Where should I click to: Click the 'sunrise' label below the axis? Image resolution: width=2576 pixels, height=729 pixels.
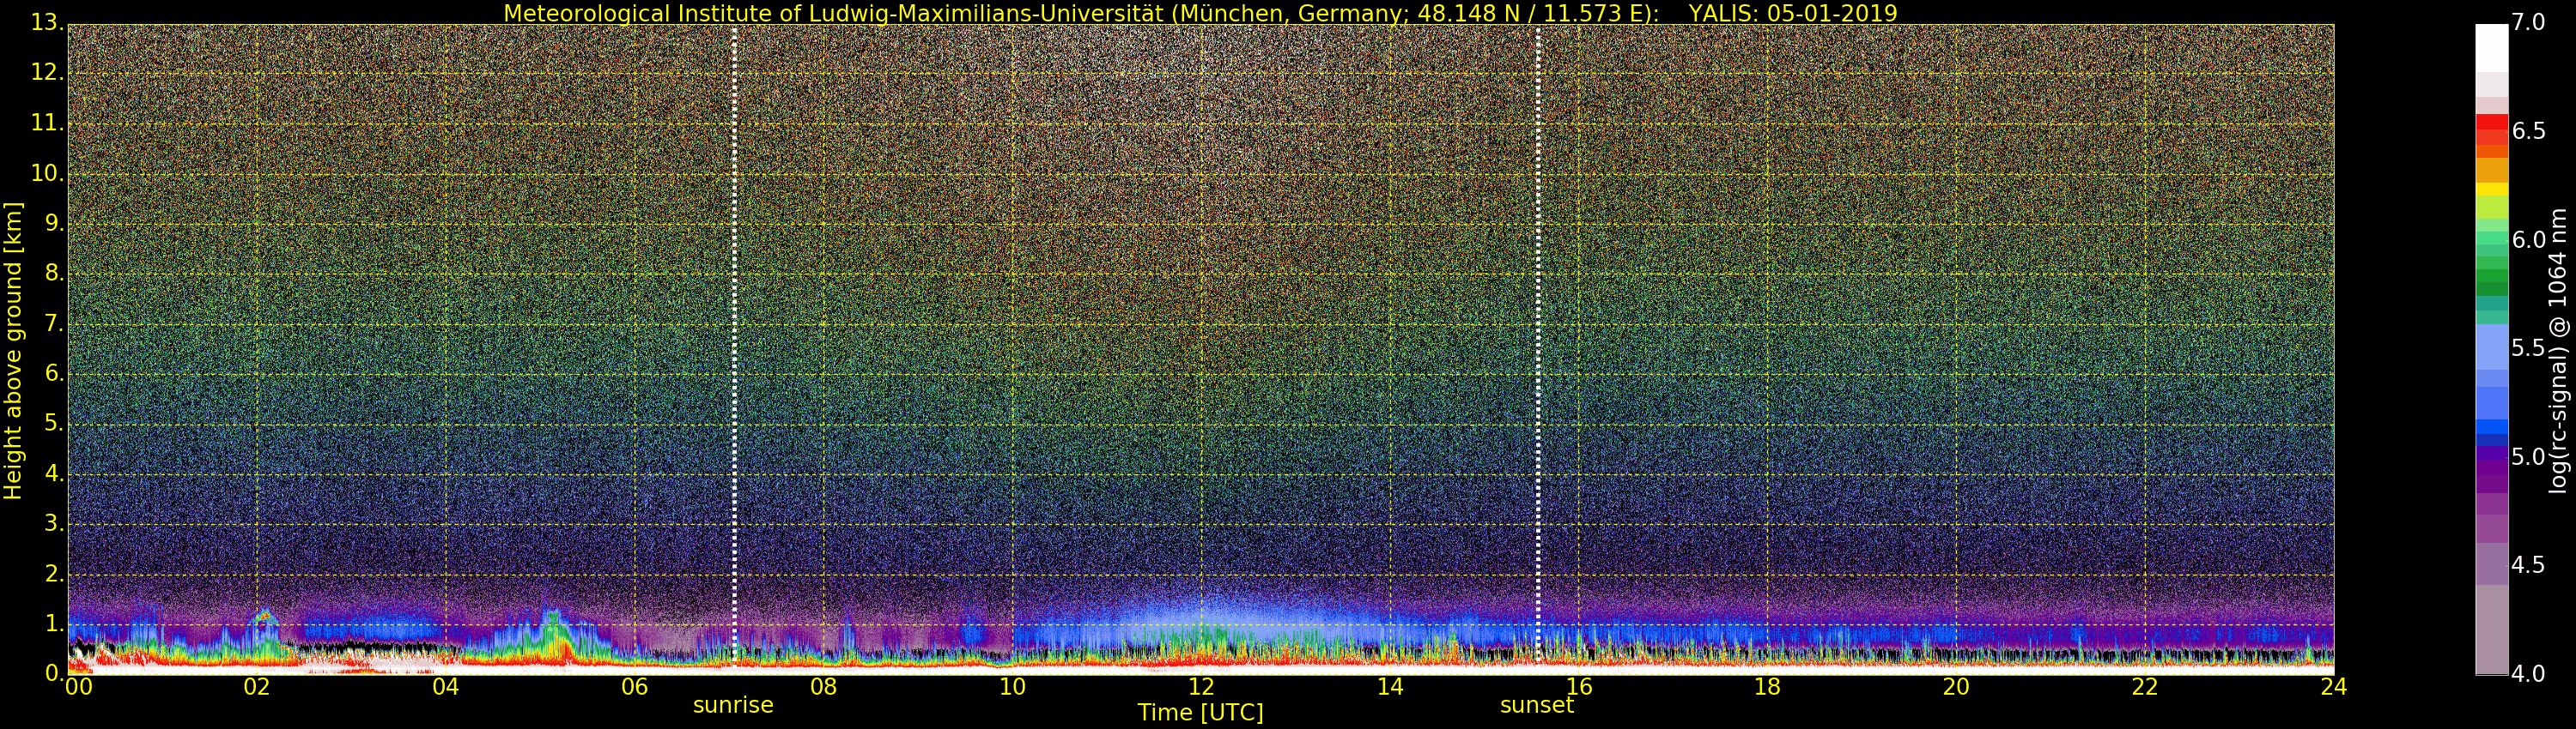click(733, 705)
